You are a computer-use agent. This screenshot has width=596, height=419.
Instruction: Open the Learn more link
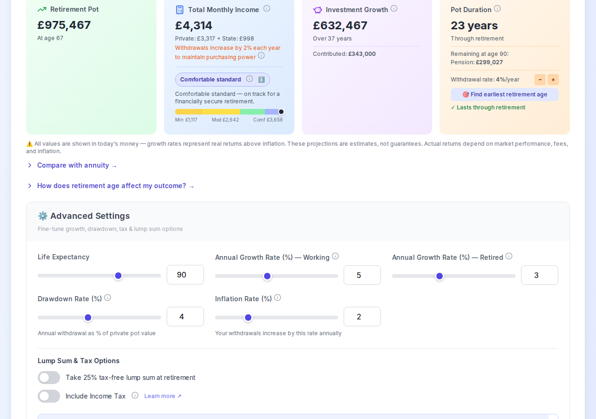pos(163,396)
